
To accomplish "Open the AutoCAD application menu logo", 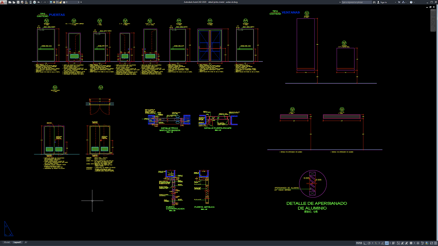I will tap(3, 2).
